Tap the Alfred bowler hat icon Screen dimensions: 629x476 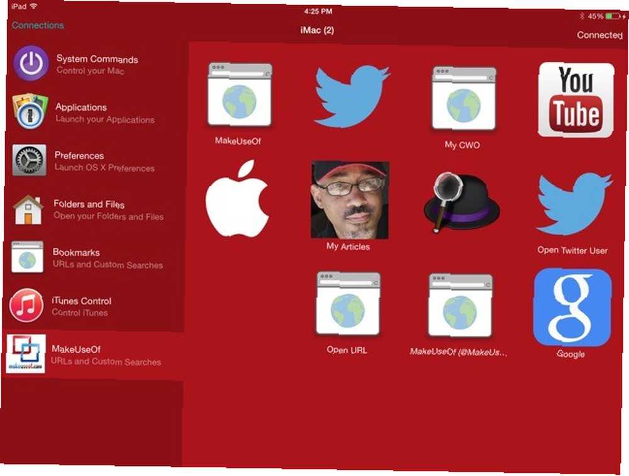coord(462,202)
